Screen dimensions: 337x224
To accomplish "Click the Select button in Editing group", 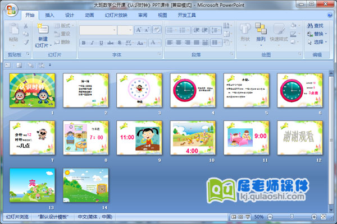I will click(x=317, y=42).
